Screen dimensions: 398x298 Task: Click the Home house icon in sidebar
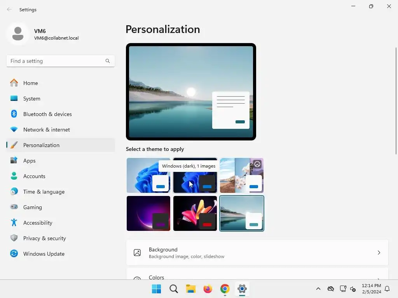(x=14, y=83)
